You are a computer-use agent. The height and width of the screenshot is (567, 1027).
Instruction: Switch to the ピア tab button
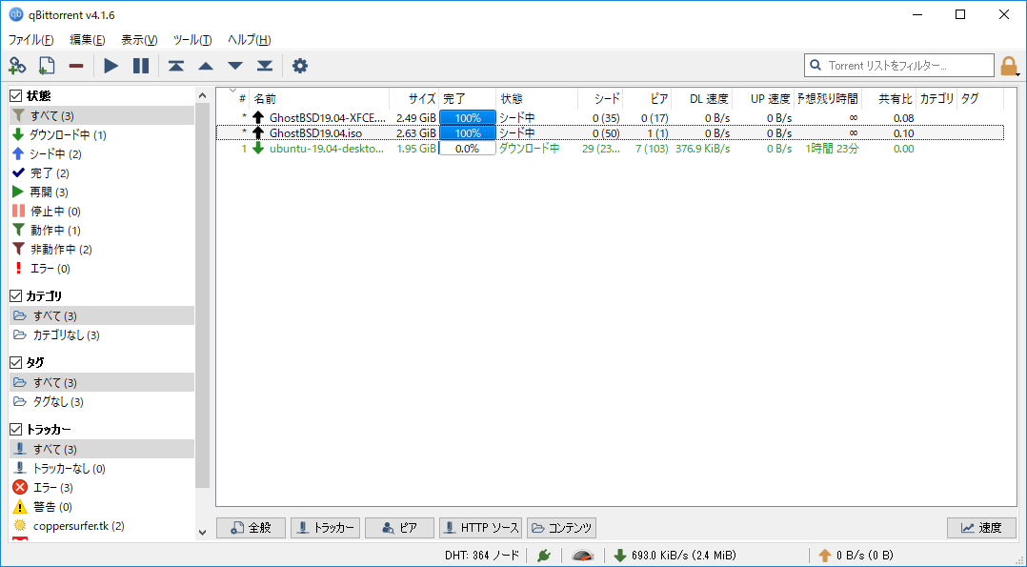(x=399, y=528)
